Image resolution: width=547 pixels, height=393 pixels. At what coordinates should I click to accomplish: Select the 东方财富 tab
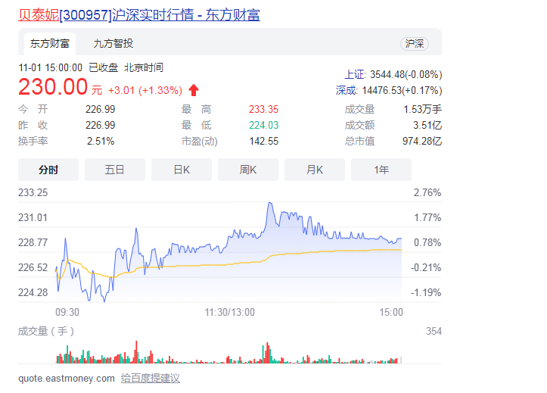tap(49, 44)
